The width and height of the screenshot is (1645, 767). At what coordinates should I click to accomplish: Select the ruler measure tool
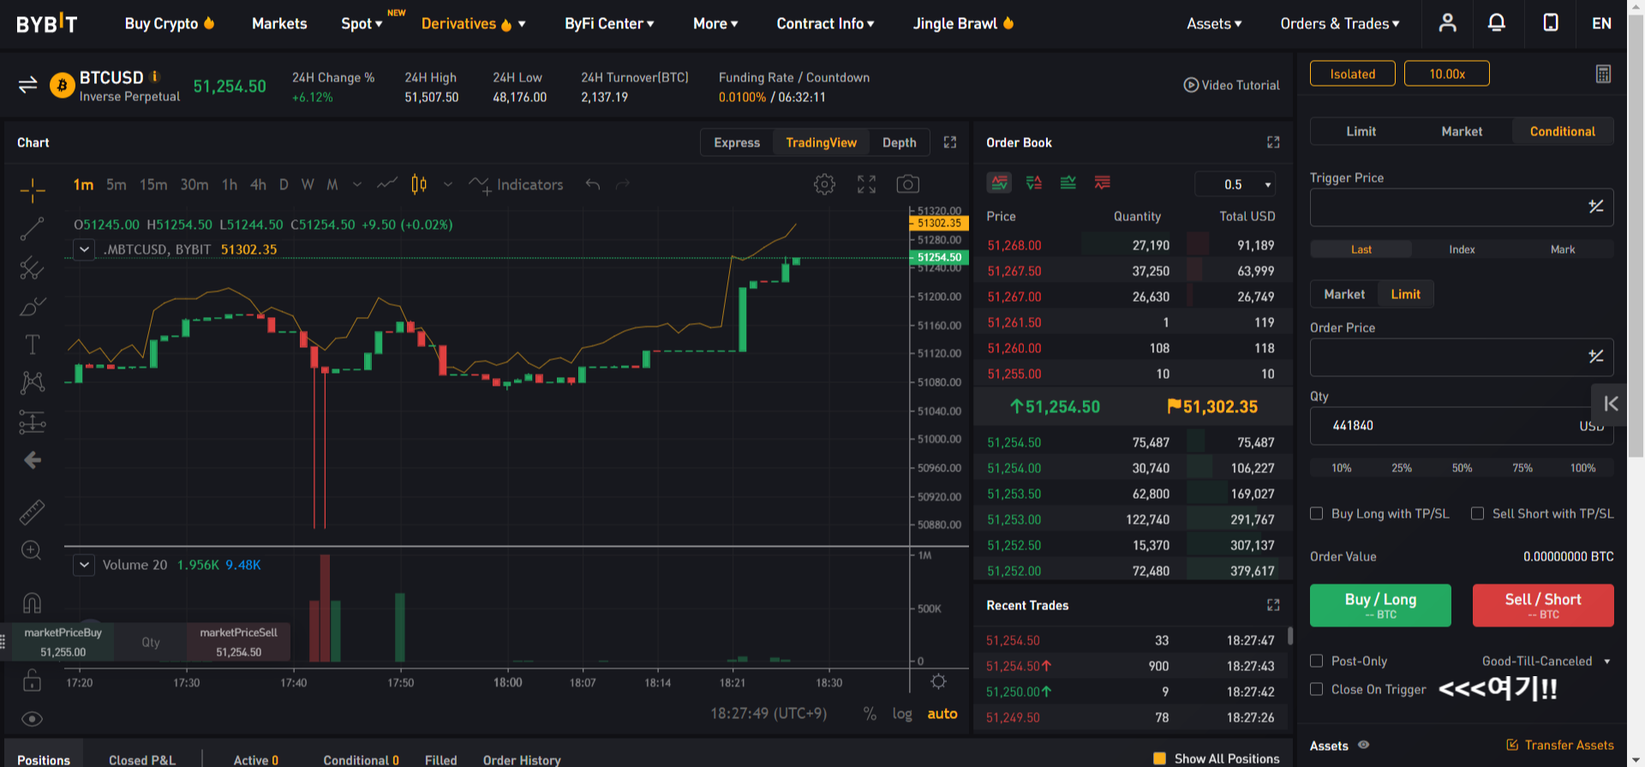coord(33,512)
